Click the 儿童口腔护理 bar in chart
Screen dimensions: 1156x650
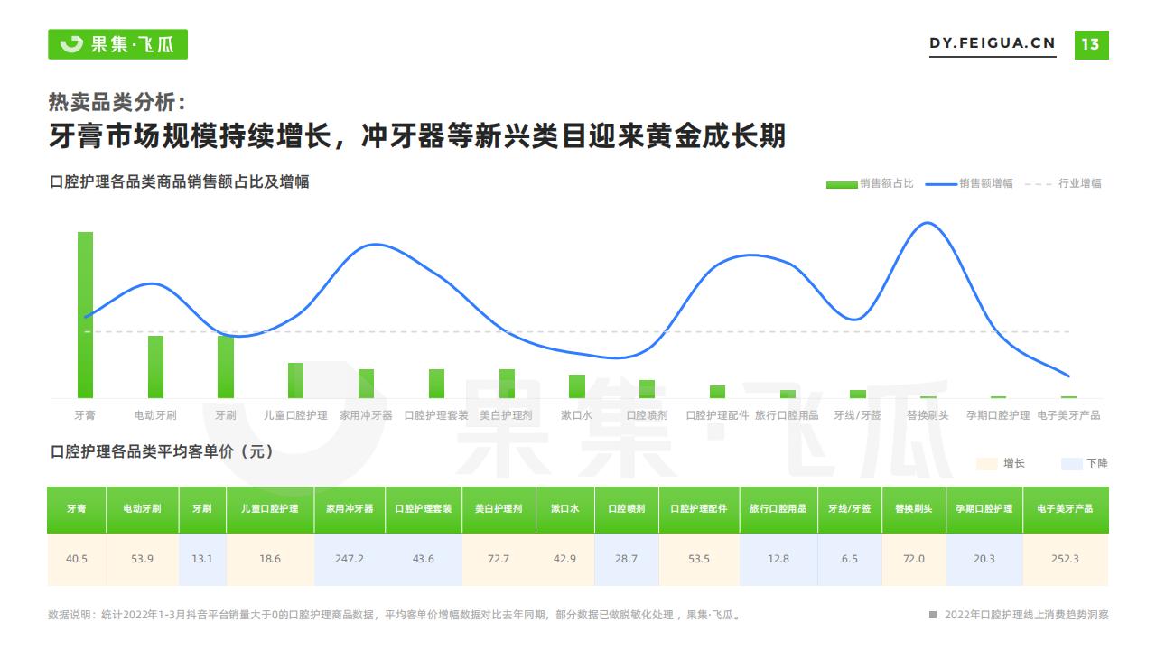[x=296, y=380]
